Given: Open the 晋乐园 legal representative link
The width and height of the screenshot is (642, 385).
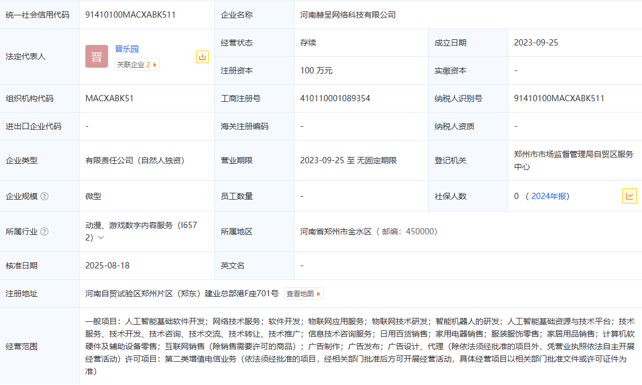Looking at the screenshot, I should pyautogui.click(x=127, y=49).
